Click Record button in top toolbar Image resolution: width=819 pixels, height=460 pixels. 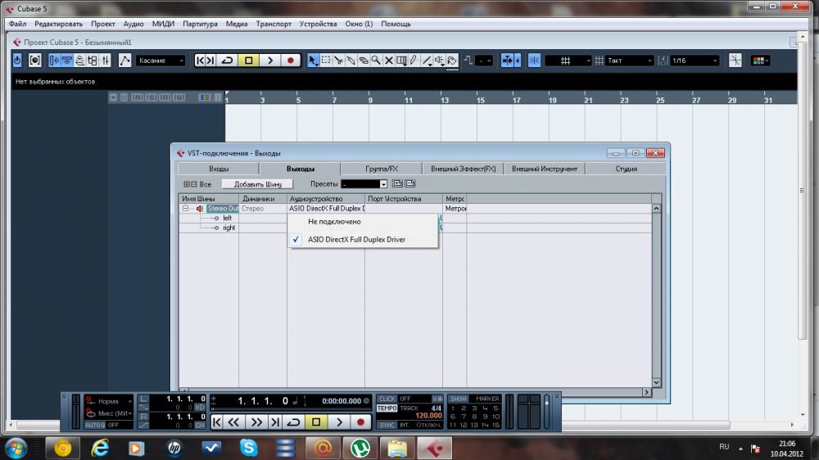pyautogui.click(x=291, y=61)
